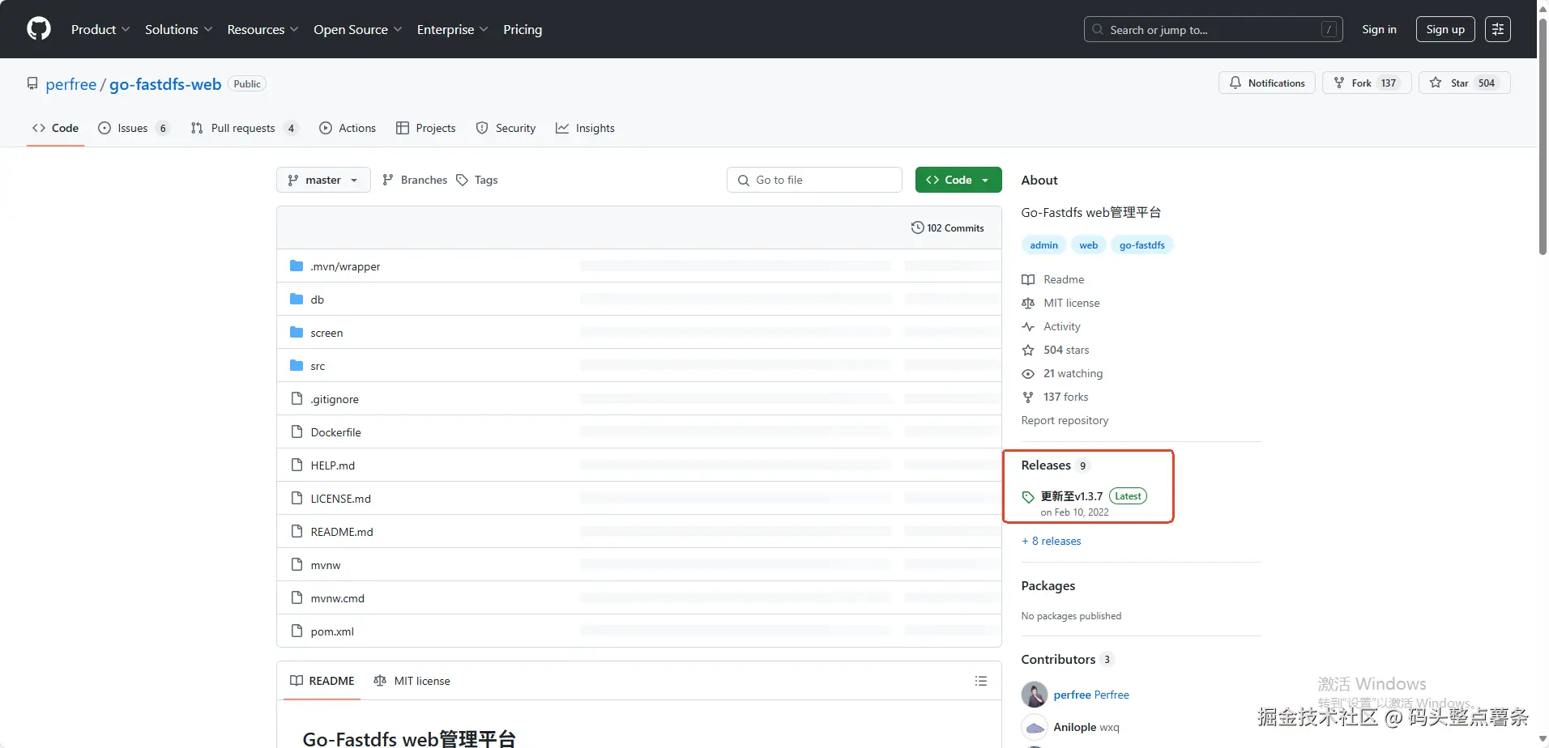Fork the go-fastdfs-web repository
Screen dimensions: 1549x748
[1367, 83]
